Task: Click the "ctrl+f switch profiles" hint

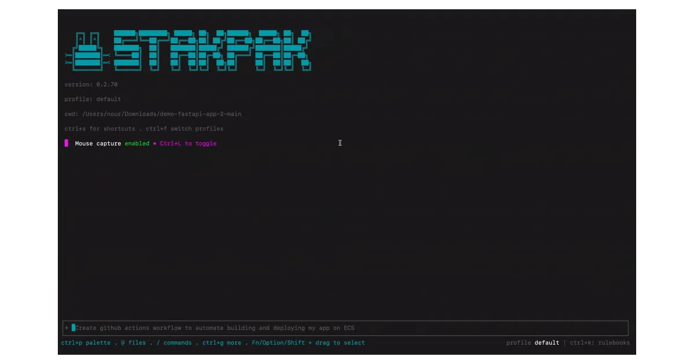Action: (x=184, y=129)
